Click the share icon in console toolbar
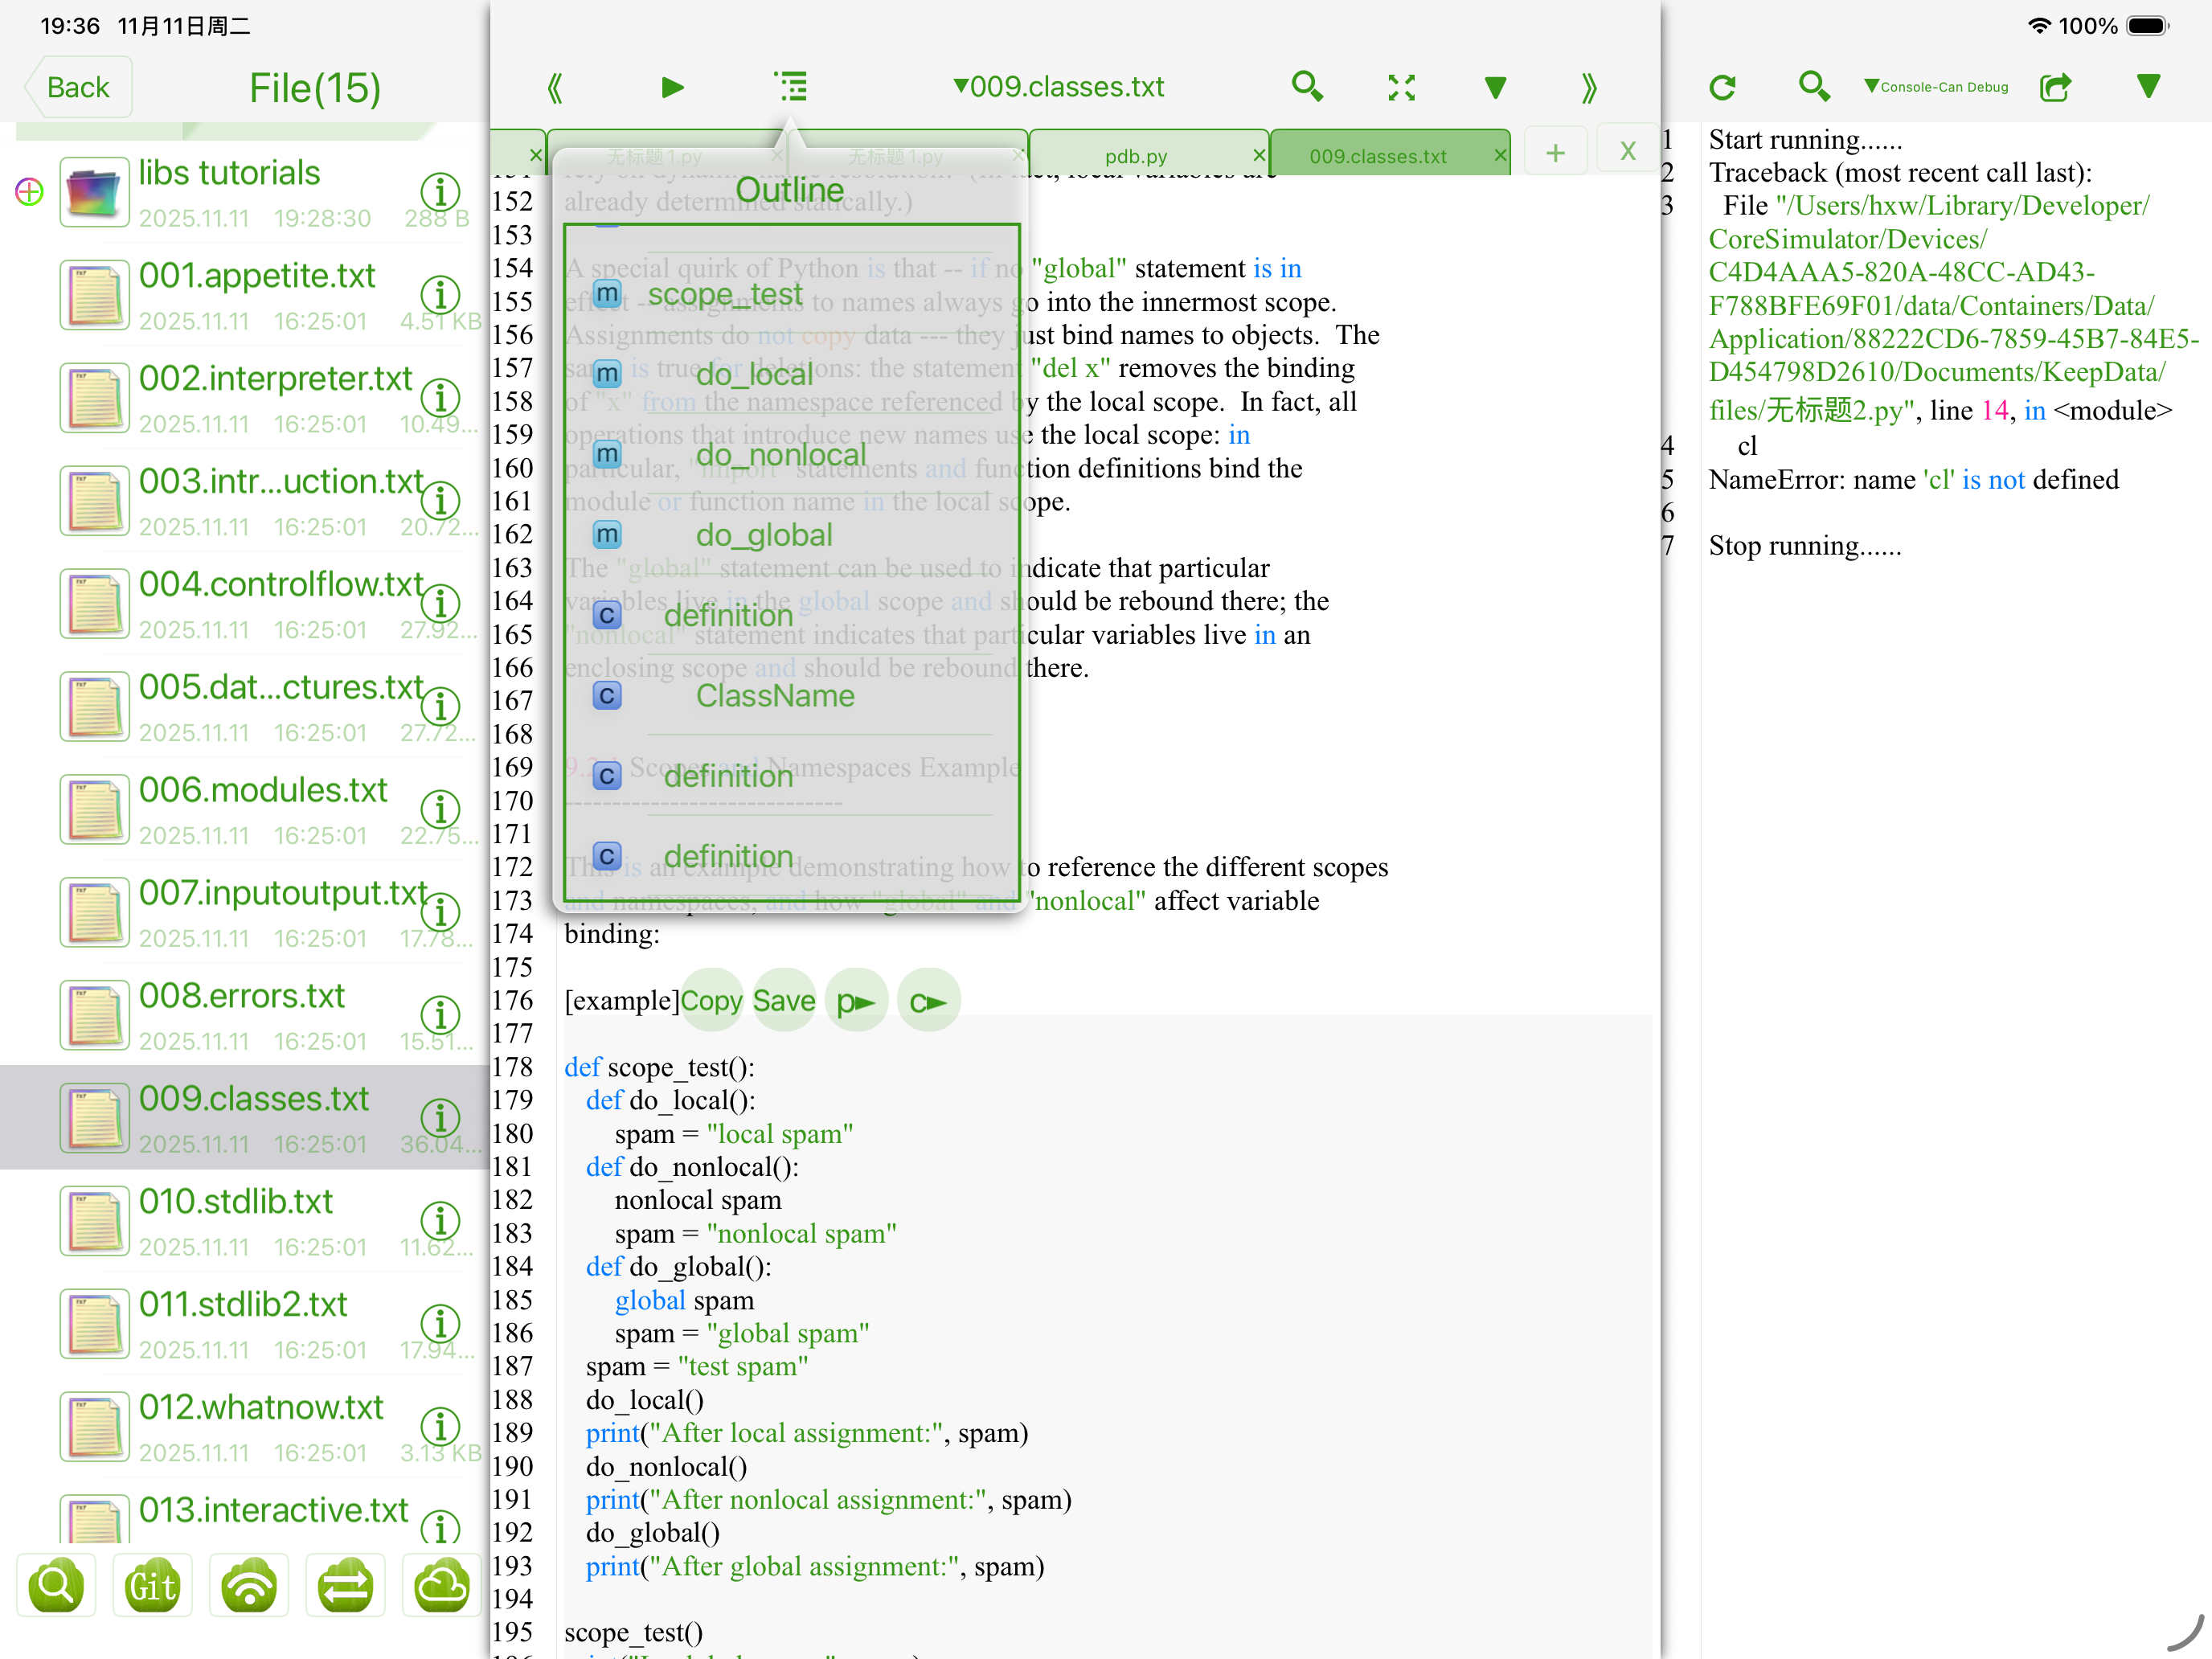Viewport: 2212px width, 1659px height. coord(2055,87)
